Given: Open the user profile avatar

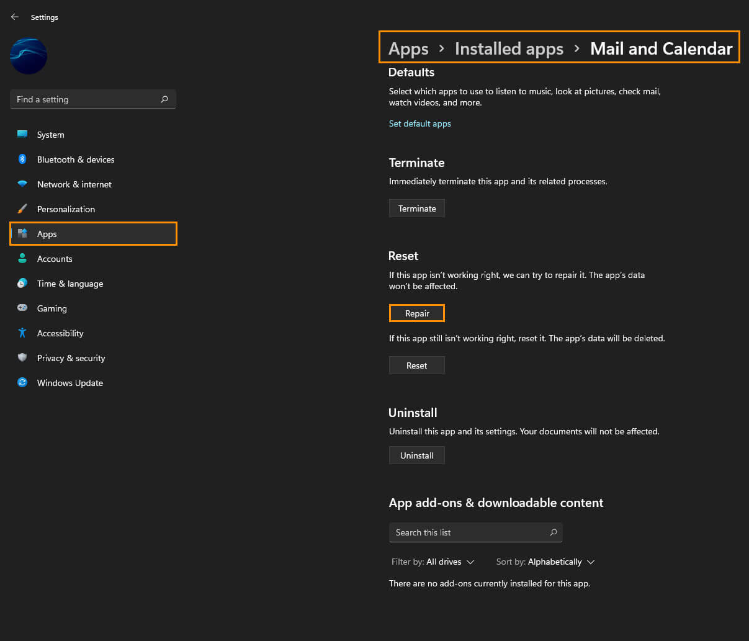Looking at the screenshot, I should [x=29, y=56].
